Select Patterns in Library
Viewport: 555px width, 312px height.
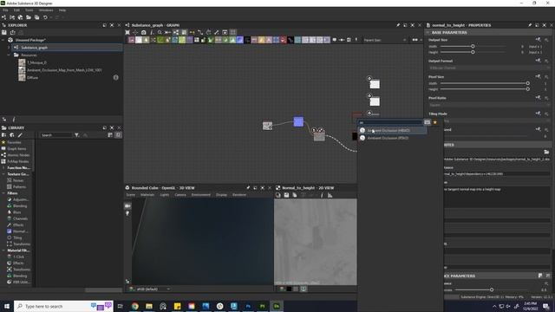pyautogui.click(x=19, y=187)
